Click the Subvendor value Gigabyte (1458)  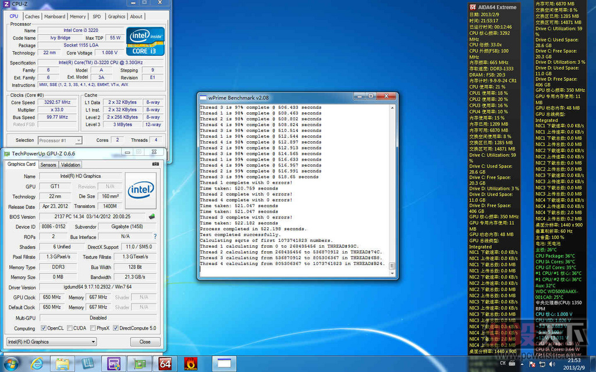(127, 226)
